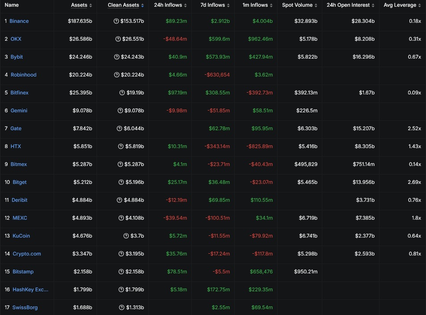Sort by Spot Volume column arrows

click(316, 5)
